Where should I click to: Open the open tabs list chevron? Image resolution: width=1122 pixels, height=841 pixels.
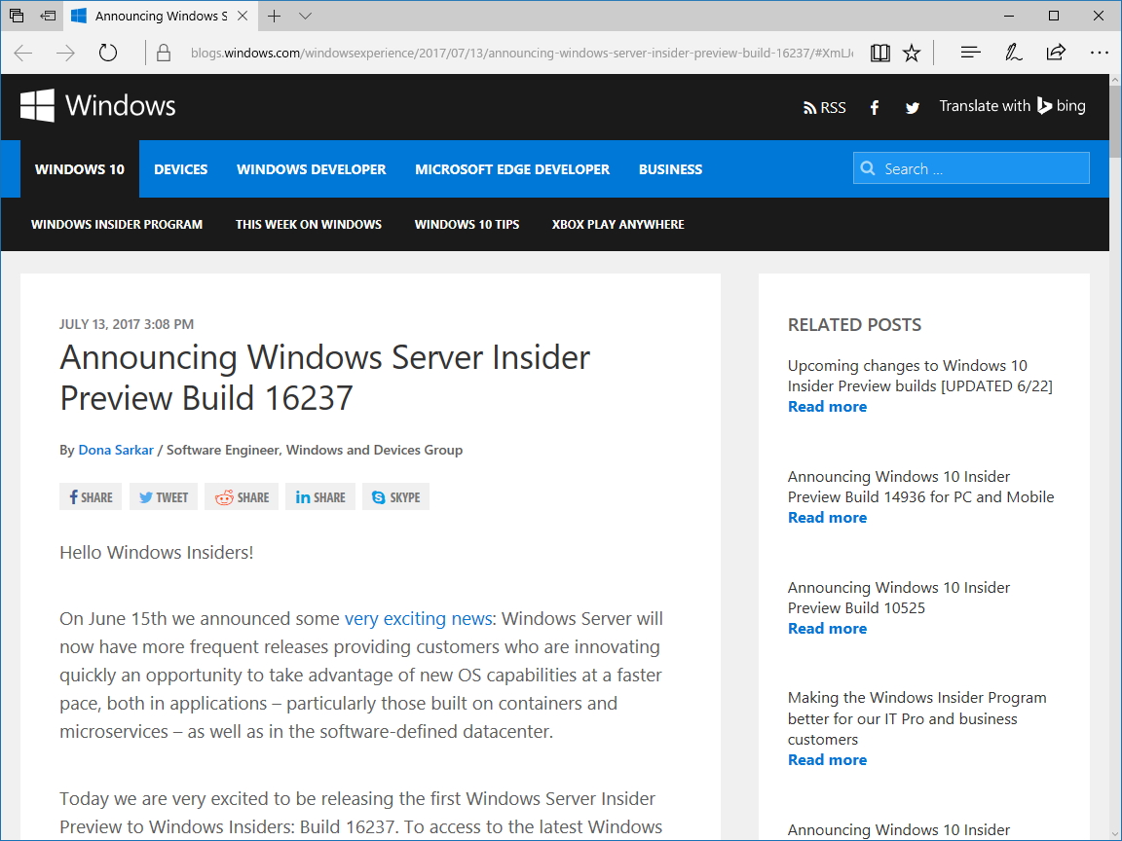[x=306, y=17]
